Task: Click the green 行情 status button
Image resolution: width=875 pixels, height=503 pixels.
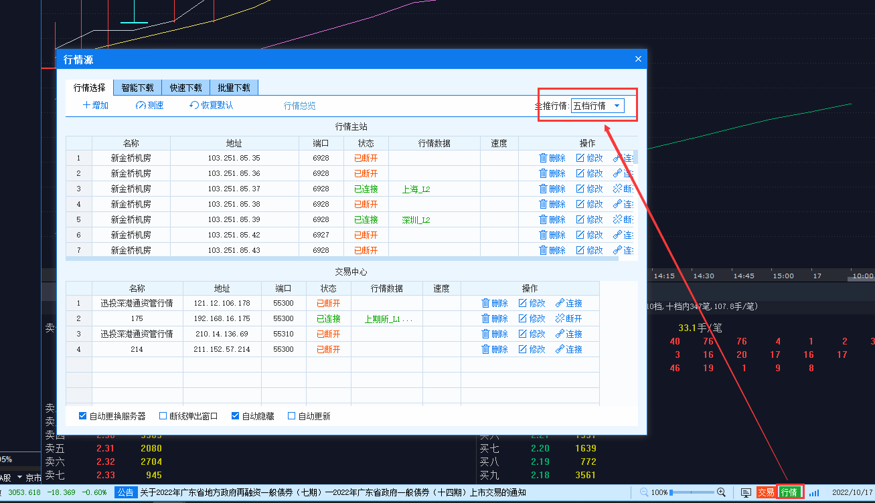Action: click(789, 493)
